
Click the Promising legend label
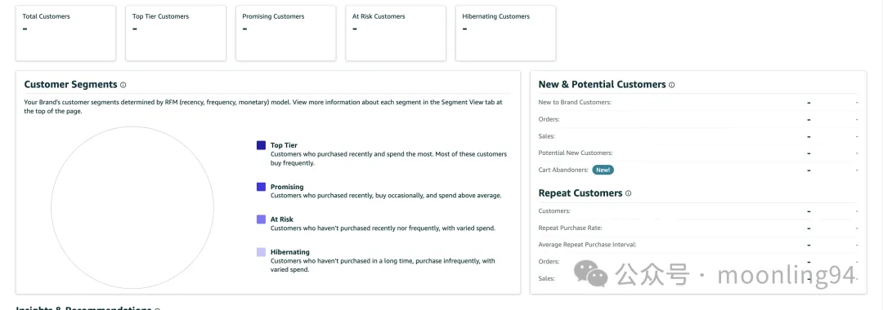[x=287, y=187]
